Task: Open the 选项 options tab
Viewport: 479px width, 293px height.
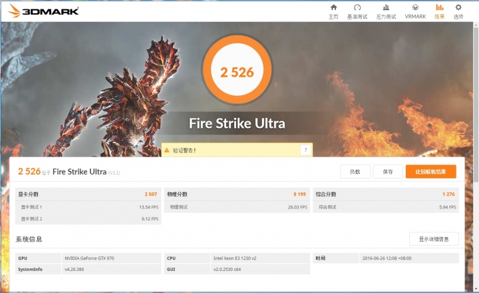Action: [458, 11]
